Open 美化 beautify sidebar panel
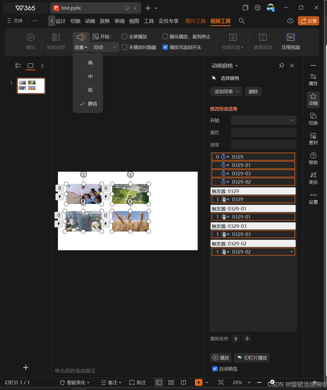Image resolution: width=327 pixels, height=390 pixels. tap(313, 179)
